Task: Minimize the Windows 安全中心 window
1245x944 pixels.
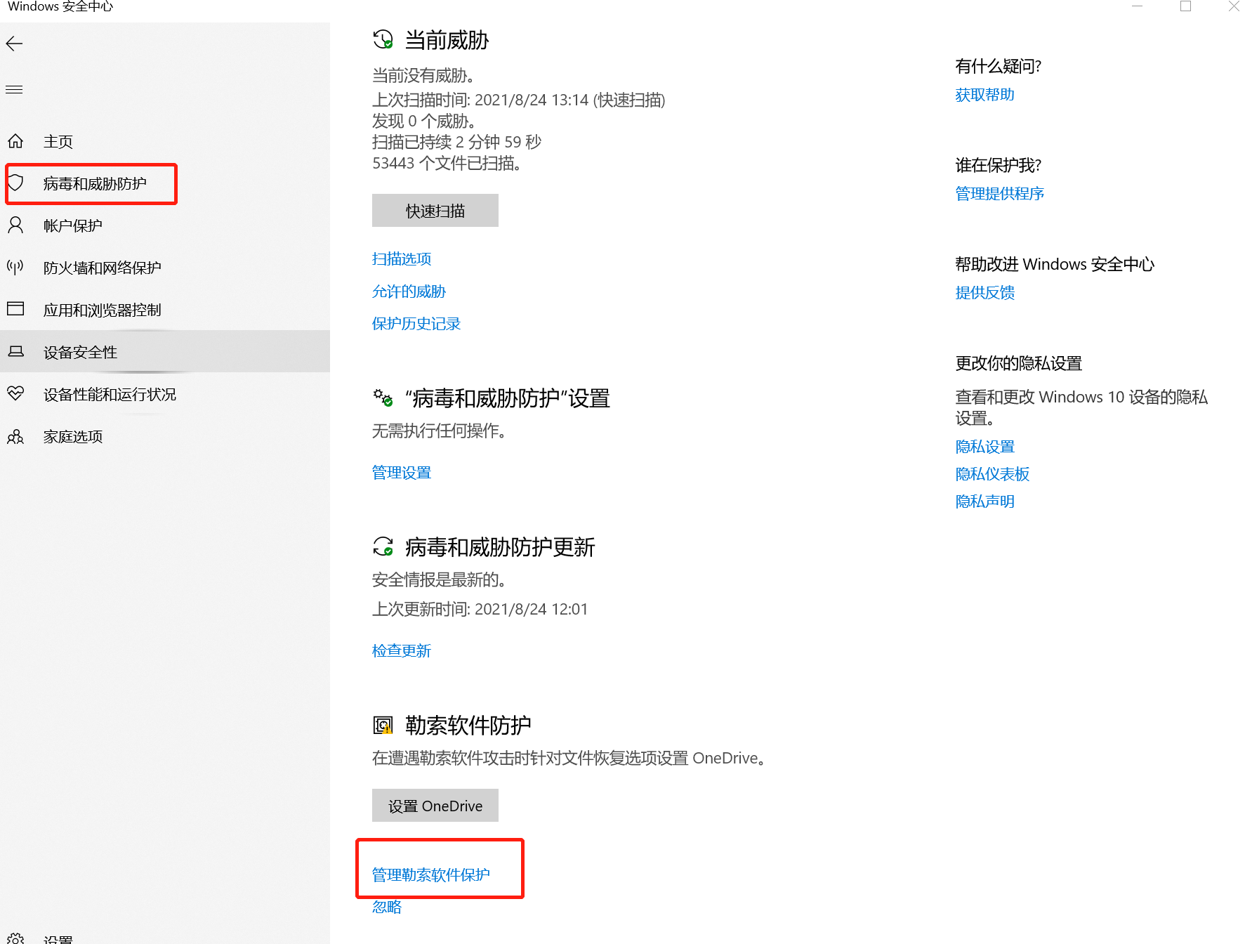Action: [x=1138, y=6]
